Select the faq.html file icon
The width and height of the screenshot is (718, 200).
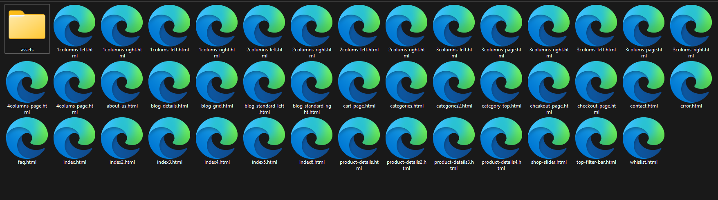(27, 138)
